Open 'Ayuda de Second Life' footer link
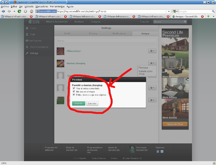The width and height of the screenshot is (216, 165). pyautogui.click(x=114, y=149)
